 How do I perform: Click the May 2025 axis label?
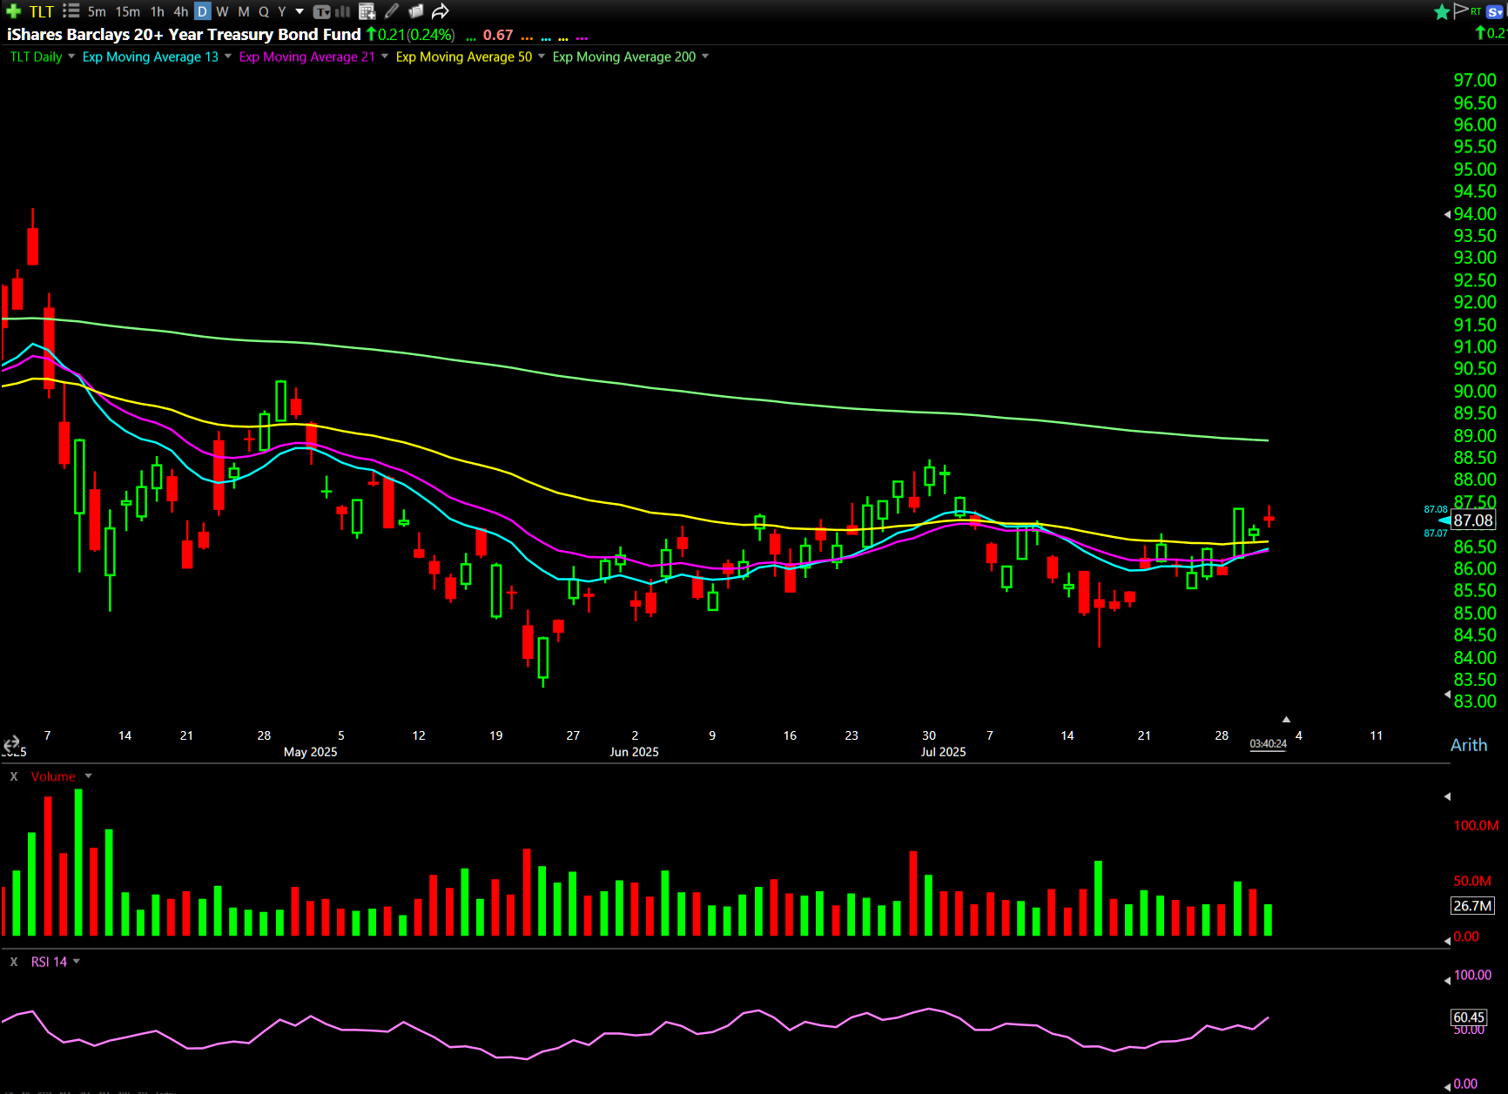[310, 752]
